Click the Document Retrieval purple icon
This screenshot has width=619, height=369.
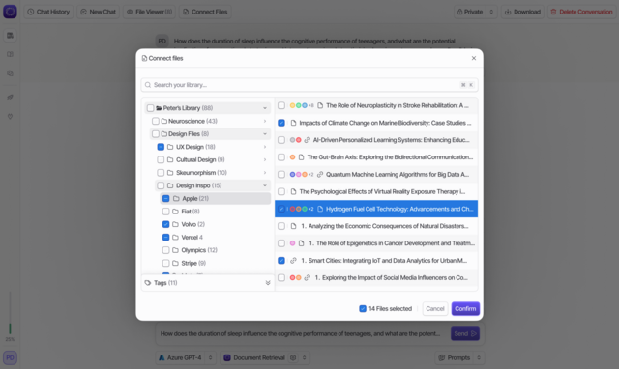coord(227,358)
